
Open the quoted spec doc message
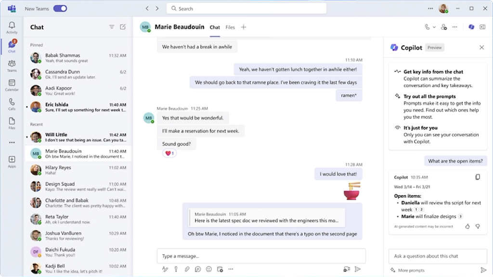(267, 217)
